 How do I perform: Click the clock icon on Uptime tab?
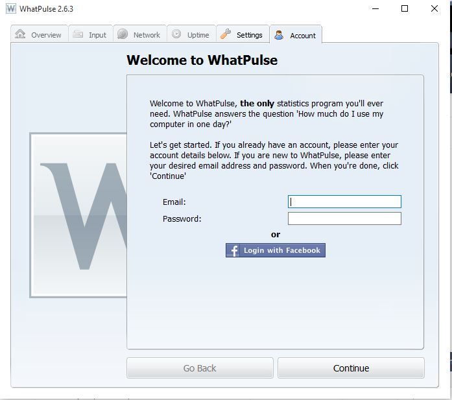pos(176,34)
